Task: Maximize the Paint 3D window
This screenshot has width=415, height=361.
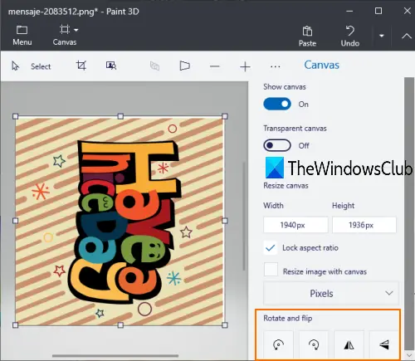Action: [x=378, y=11]
